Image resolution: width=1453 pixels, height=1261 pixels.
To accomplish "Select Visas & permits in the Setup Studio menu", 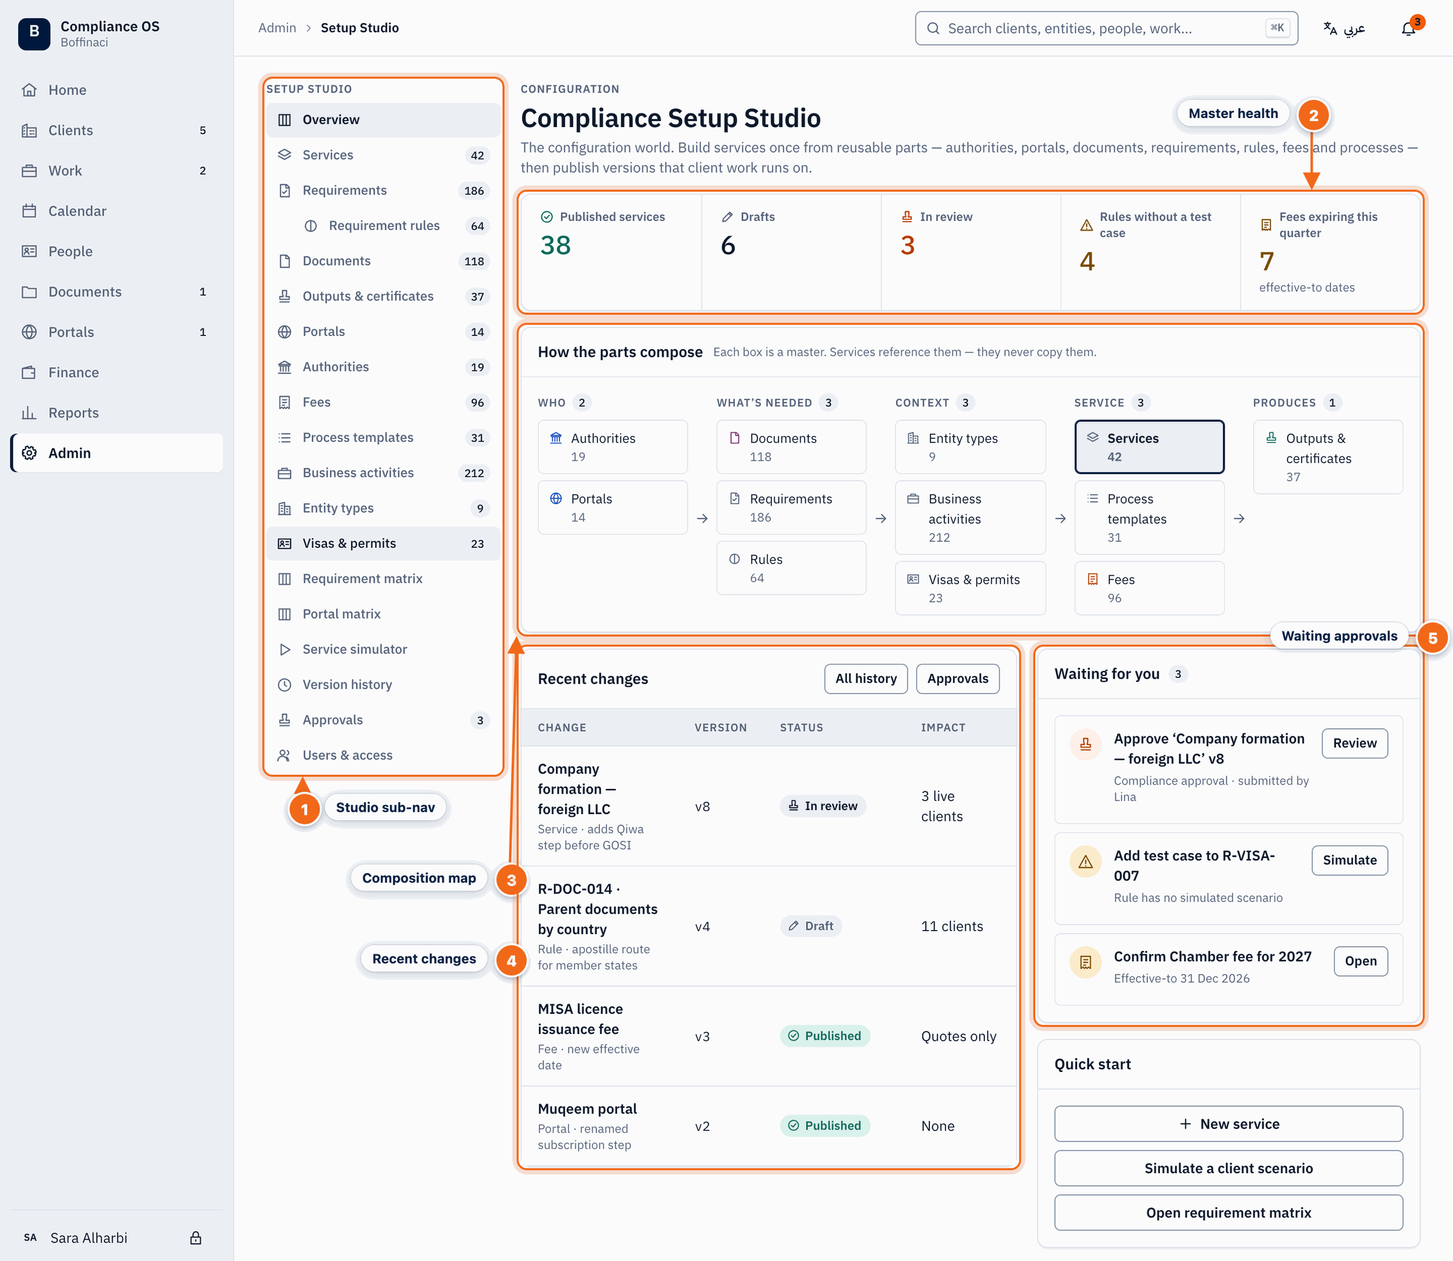I will tap(383, 543).
